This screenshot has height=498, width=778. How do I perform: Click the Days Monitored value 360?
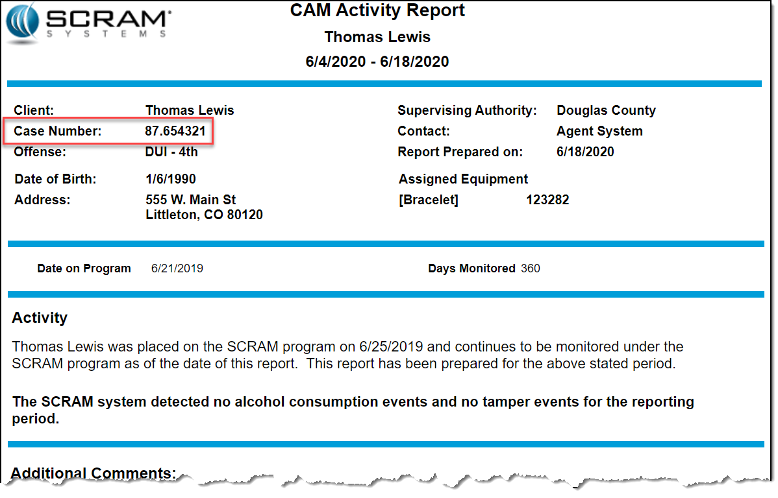[x=530, y=268]
